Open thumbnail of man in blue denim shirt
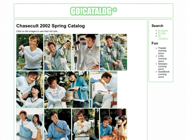The height and width of the screenshot is (140, 187). 58,124
